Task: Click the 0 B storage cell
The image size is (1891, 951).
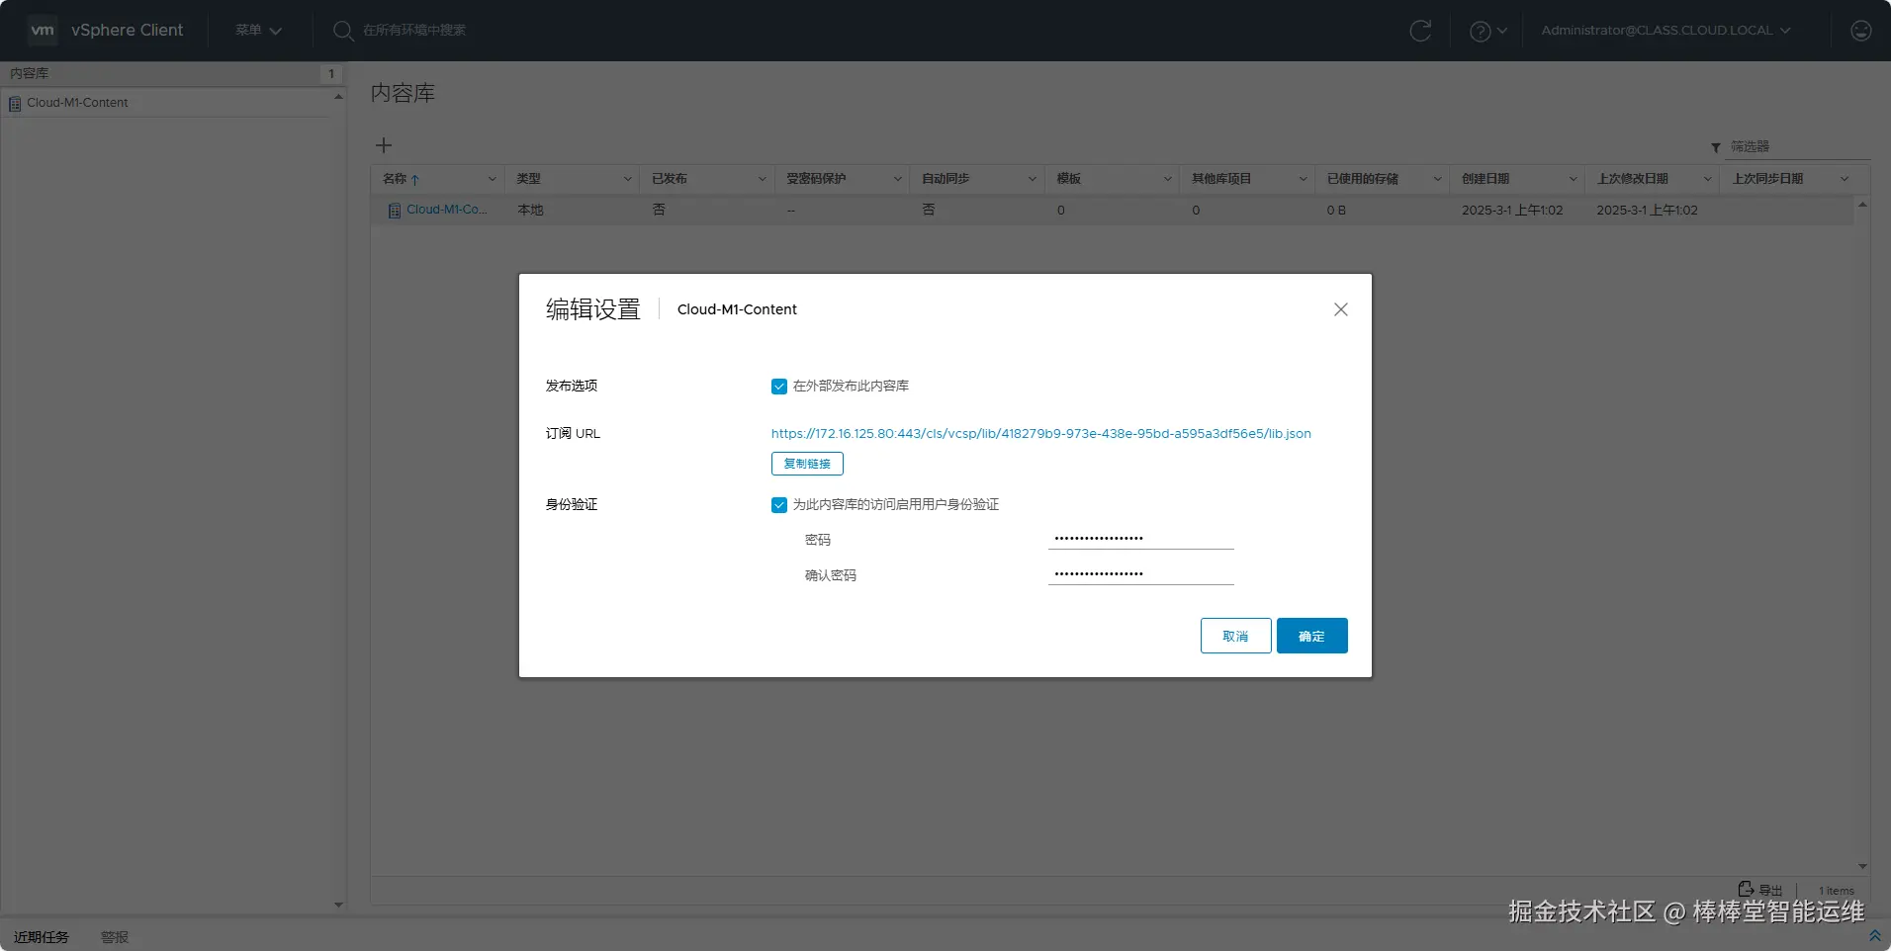Action: click(1336, 211)
